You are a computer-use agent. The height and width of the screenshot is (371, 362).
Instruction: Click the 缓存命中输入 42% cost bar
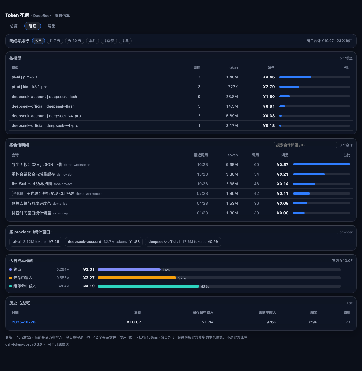[219, 286]
